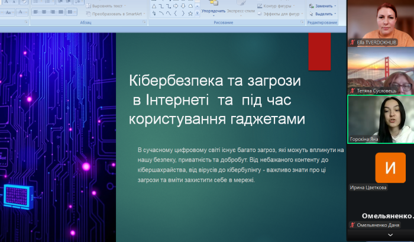Pick the right arrow shape
The image size is (414, 242).
click(x=176, y=6)
